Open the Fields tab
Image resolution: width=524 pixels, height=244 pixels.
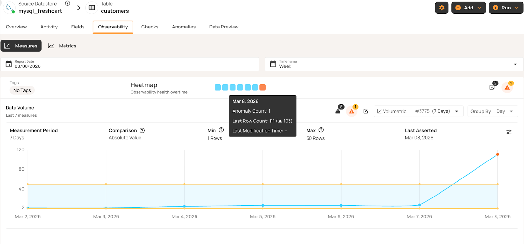point(78,27)
